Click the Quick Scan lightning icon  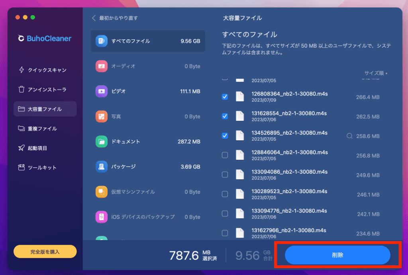(x=22, y=70)
